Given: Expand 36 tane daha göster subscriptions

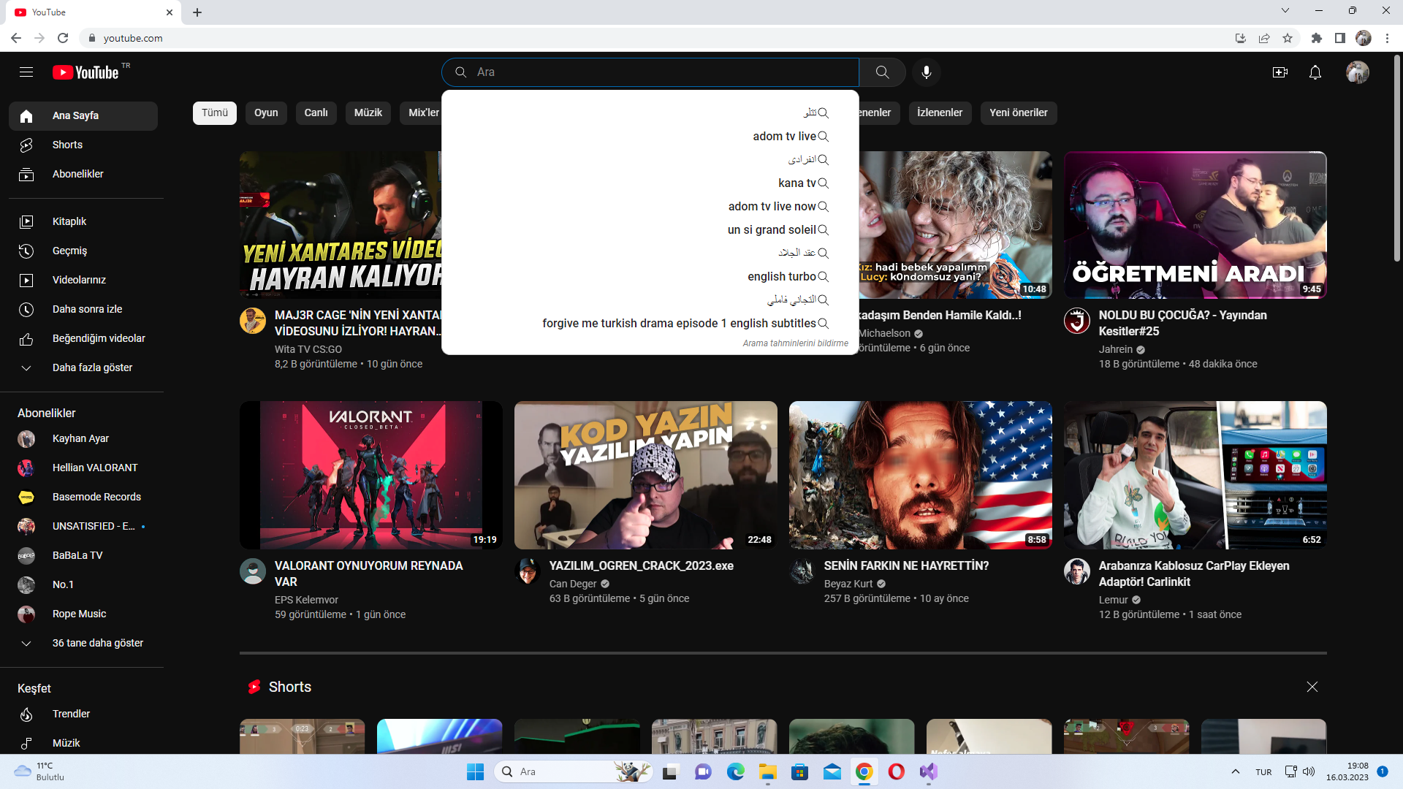Looking at the screenshot, I should pos(97,643).
